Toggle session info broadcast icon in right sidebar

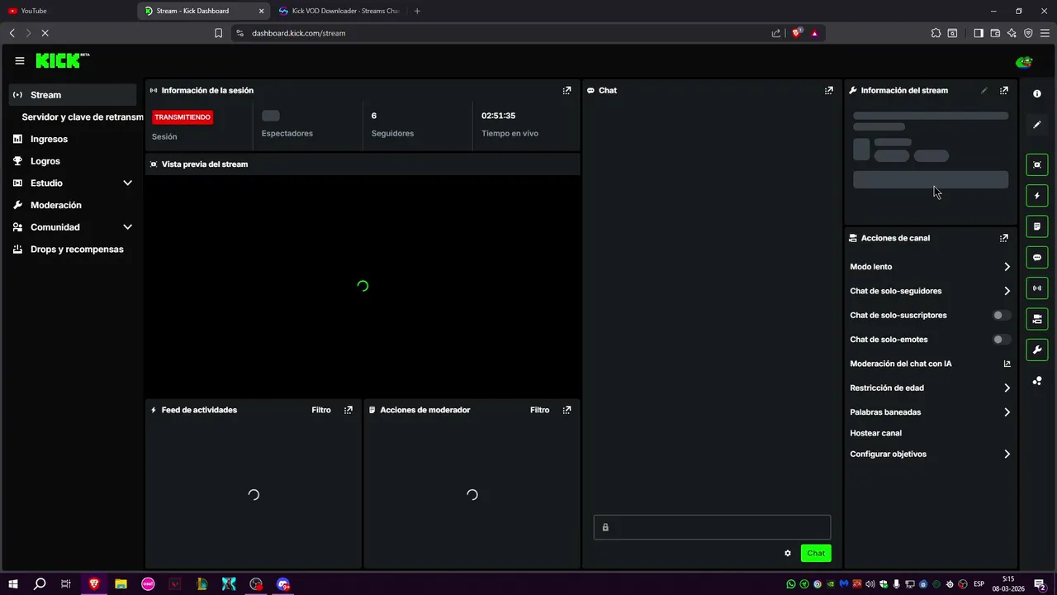click(1037, 288)
